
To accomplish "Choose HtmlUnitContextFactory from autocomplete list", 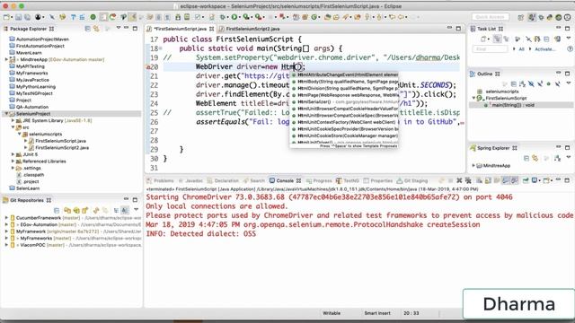I will (344, 122).
